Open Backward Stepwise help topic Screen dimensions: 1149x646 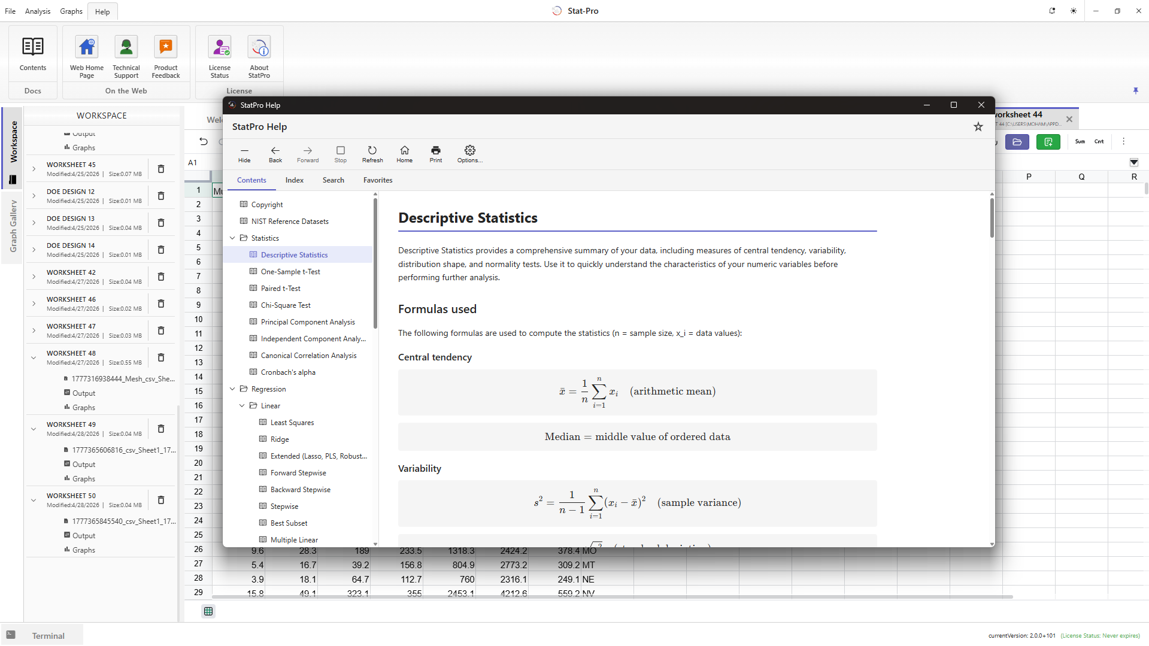pyautogui.click(x=301, y=490)
